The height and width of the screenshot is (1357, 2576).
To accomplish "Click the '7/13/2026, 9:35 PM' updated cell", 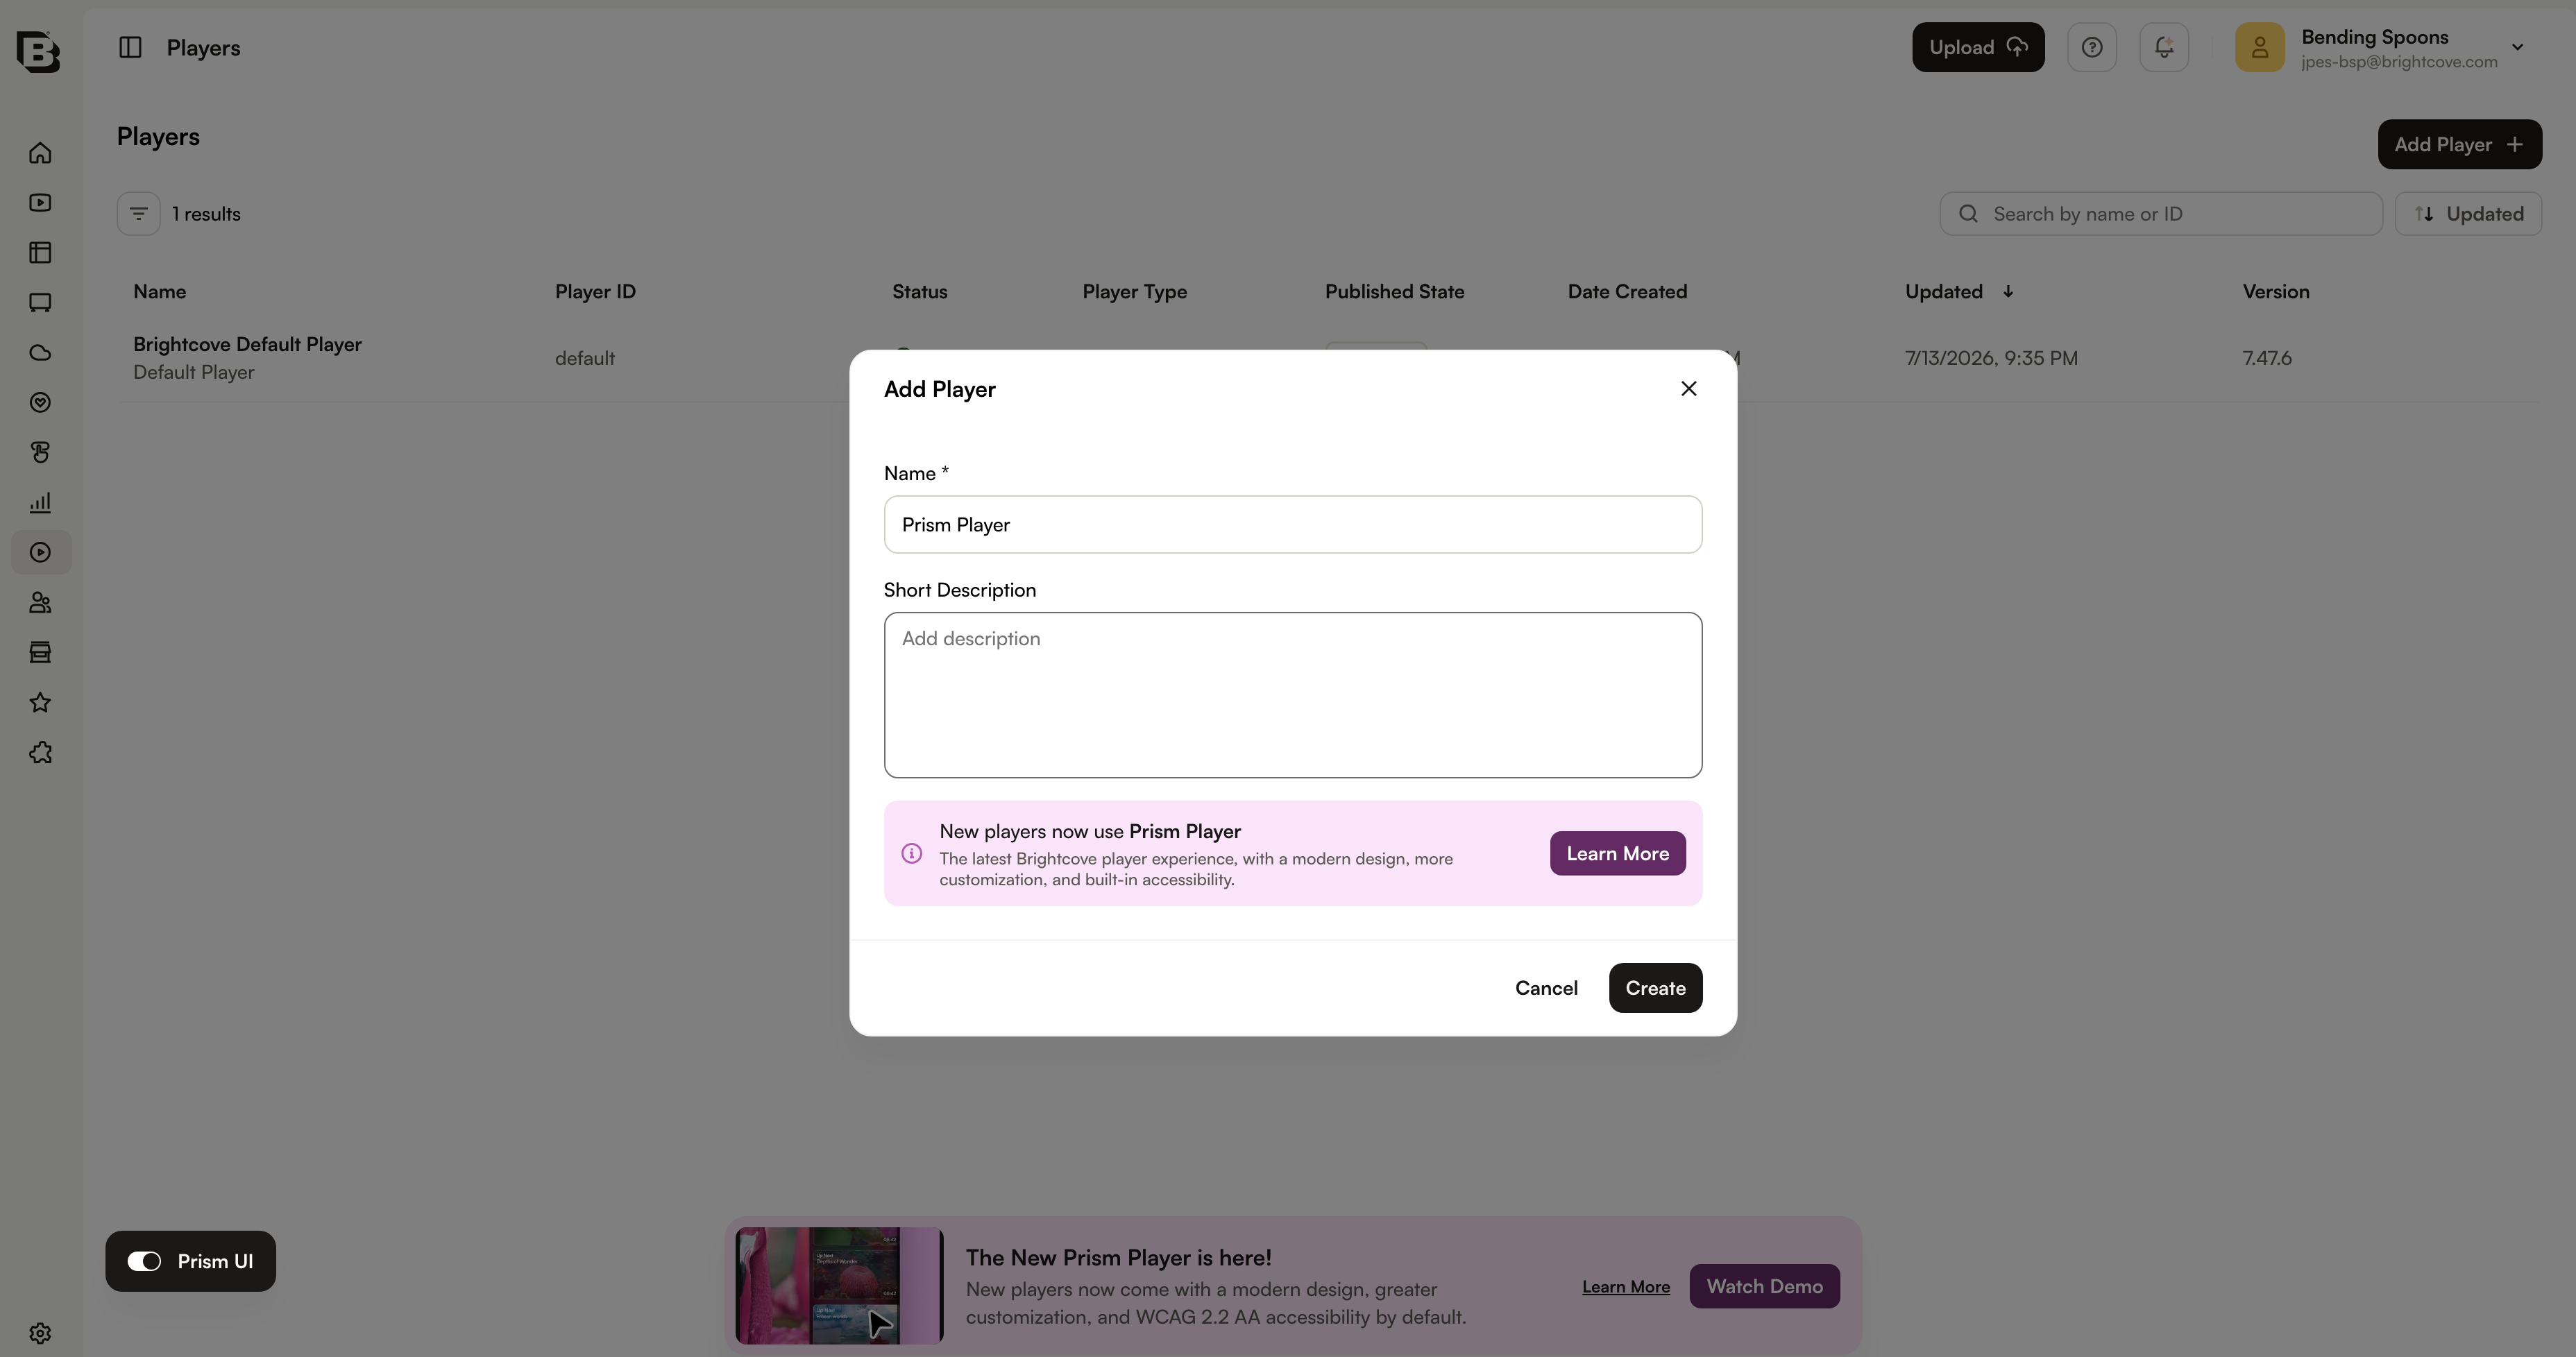I will point(1991,358).
